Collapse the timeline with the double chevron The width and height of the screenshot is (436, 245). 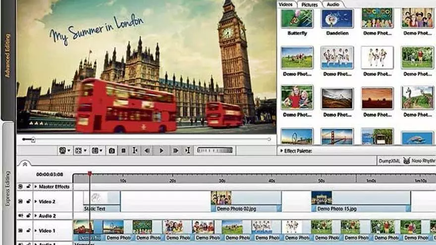point(24,164)
